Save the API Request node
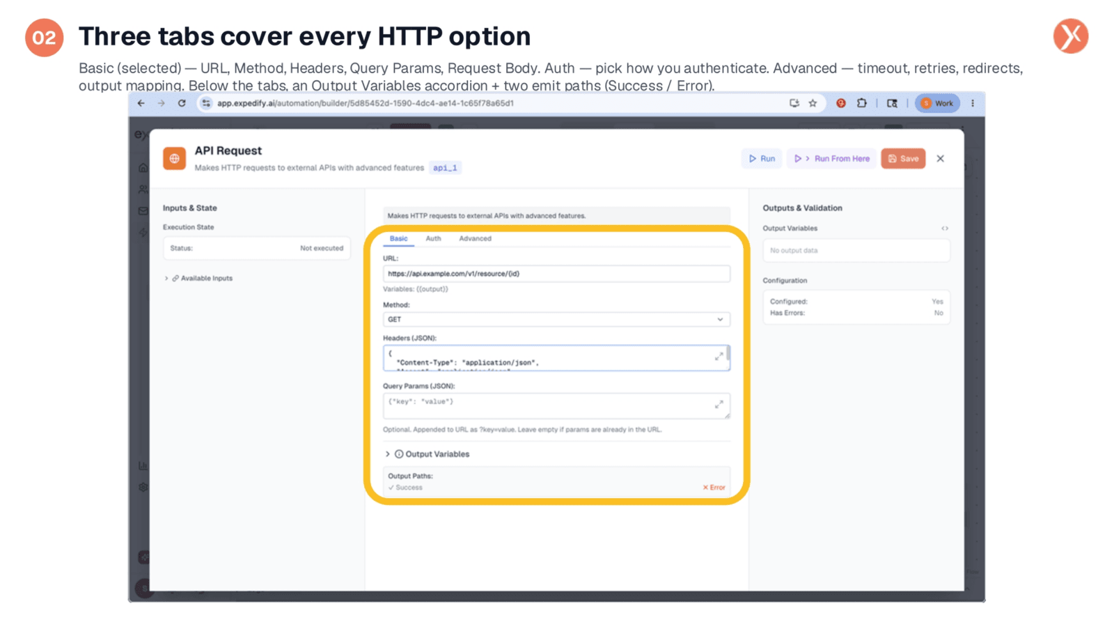Screen dimensions: 1114x627 (x=903, y=159)
